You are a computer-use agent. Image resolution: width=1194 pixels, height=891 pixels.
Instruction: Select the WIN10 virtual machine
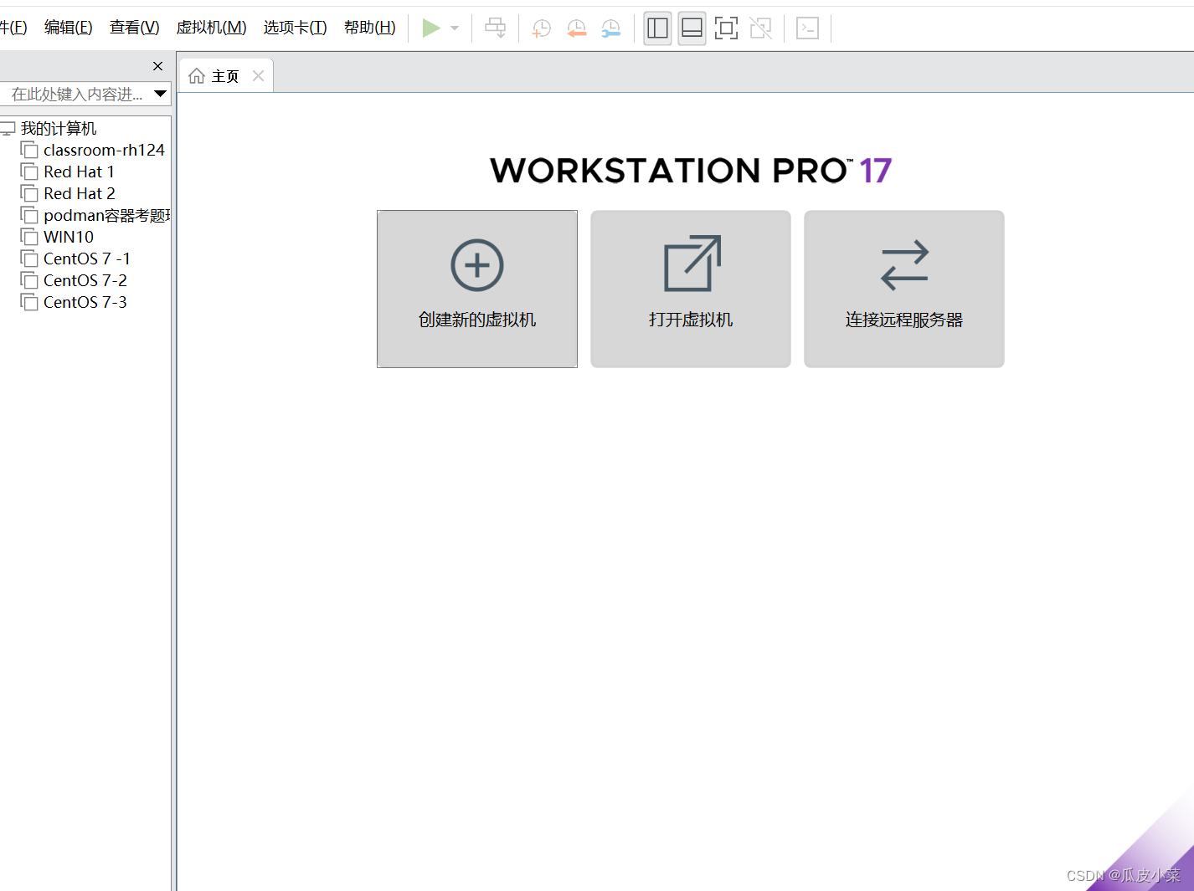click(x=69, y=237)
